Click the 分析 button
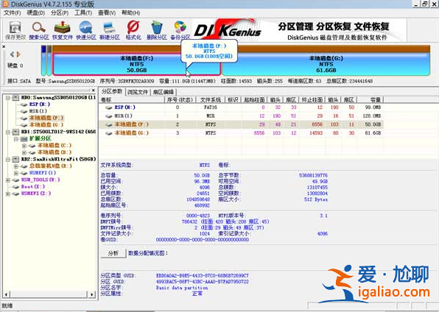Image resolution: width=439 pixels, height=312 pixels. click(113, 253)
